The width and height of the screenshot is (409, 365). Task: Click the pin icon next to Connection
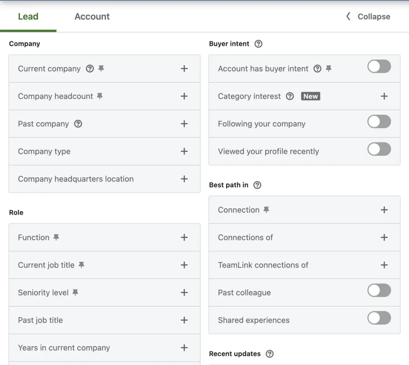(x=268, y=210)
